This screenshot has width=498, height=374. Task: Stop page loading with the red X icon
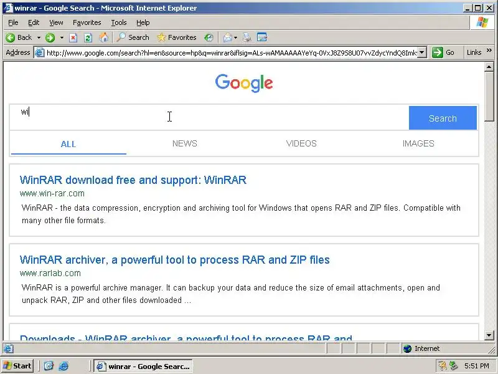[73, 37]
